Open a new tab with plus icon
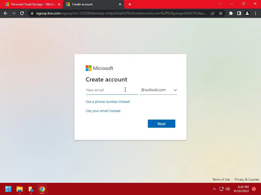 (130, 4)
